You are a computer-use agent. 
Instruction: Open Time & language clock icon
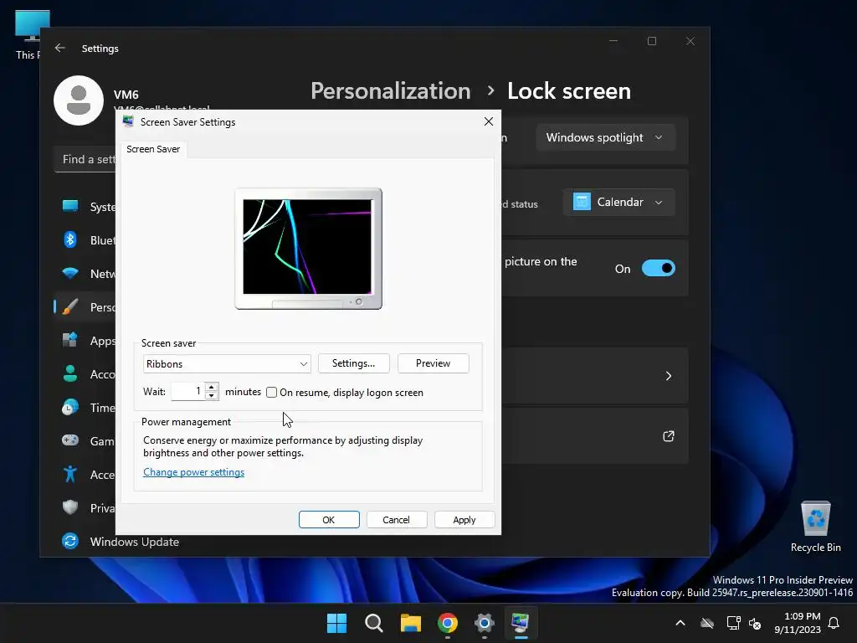coord(70,408)
